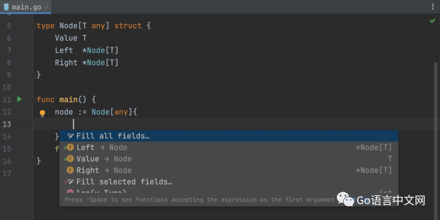440x220 pixels.
Task: Select the main.go tab
Action: click(25, 7)
